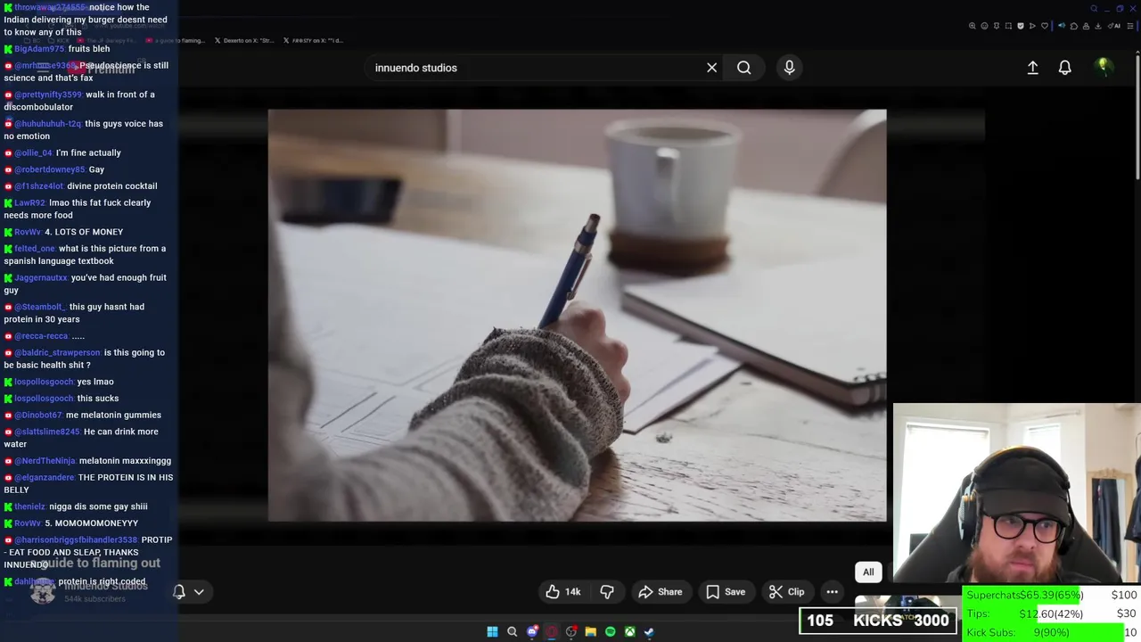Click chat username '@Dinobot67'
The image size is (1141, 642).
[38, 416]
